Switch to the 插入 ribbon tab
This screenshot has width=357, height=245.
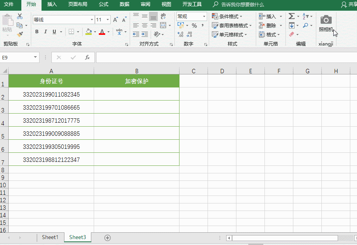(52, 5)
